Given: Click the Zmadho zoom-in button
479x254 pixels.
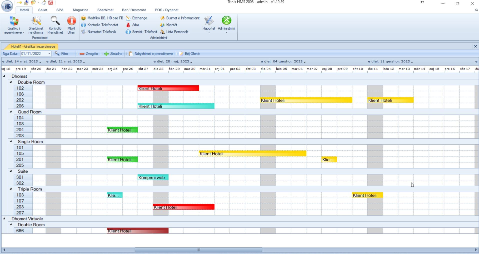Looking at the screenshot, I should [113, 54].
